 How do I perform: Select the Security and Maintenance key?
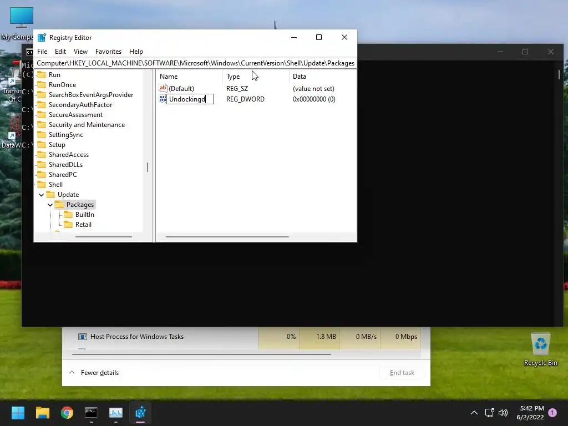[87, 125]
